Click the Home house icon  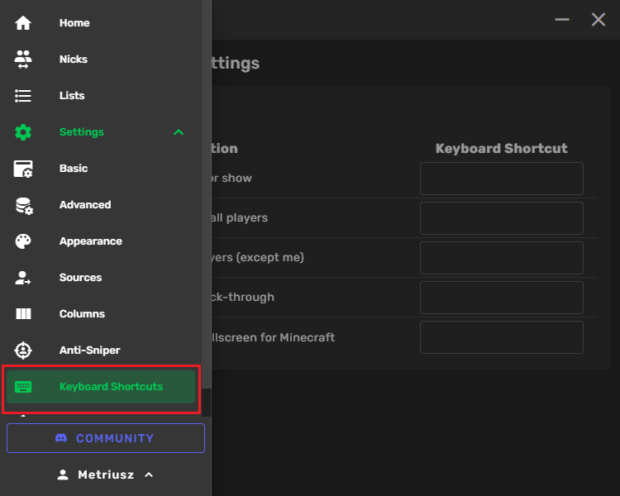(23, 23)
